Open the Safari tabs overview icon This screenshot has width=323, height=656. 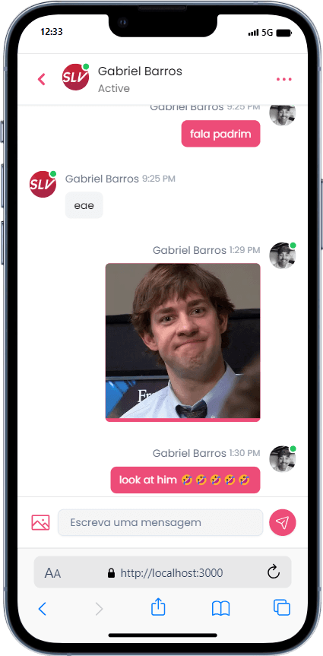click(x=281, y=607)
